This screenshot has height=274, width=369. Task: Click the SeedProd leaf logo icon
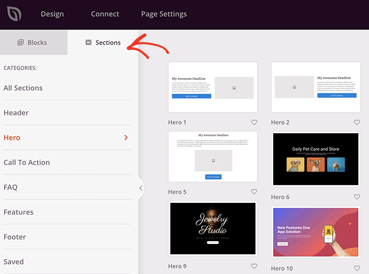click(x=14, y=14)
